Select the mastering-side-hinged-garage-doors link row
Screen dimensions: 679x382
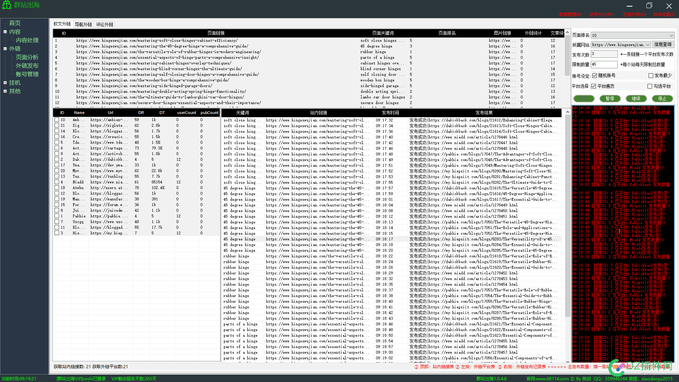point(308,86)
